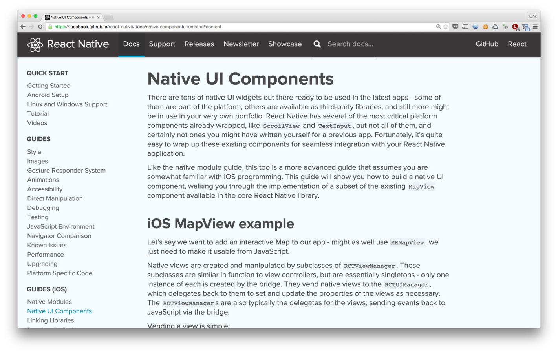Image resolution: width=558 pixels, height=353 pixels.
Task: Open the Videos sidebar link
Action: (x=37, y=123)
